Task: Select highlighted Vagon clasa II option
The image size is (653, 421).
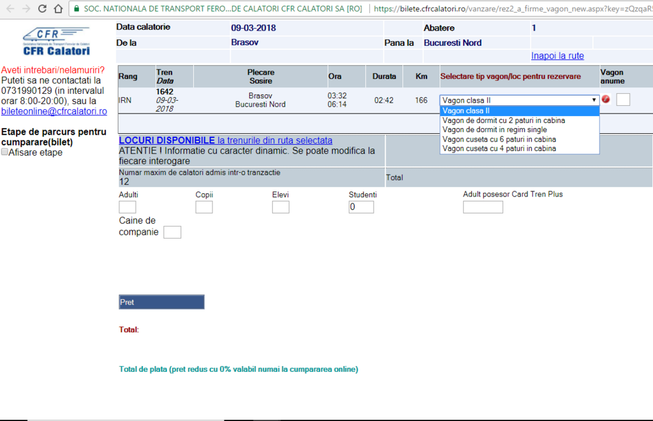Action: point(519,111)
